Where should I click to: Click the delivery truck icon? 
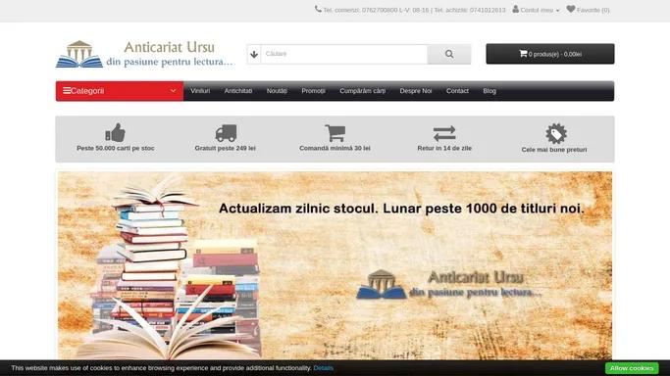226,133
